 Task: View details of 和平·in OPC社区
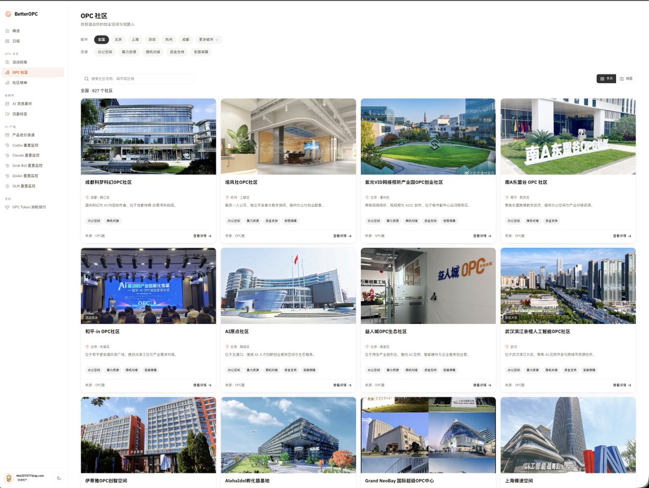(202, 385)
